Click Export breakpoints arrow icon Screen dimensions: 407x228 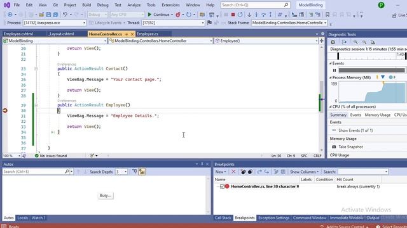[x=259, y=172]
